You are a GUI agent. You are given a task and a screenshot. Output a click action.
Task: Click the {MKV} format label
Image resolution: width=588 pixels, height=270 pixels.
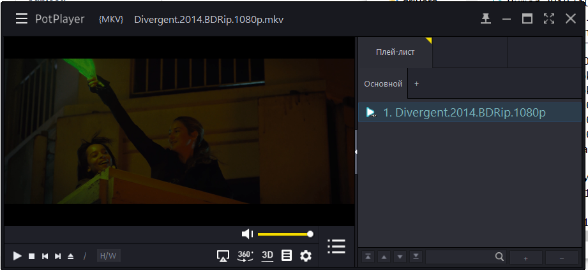click(x=111, y=20)
